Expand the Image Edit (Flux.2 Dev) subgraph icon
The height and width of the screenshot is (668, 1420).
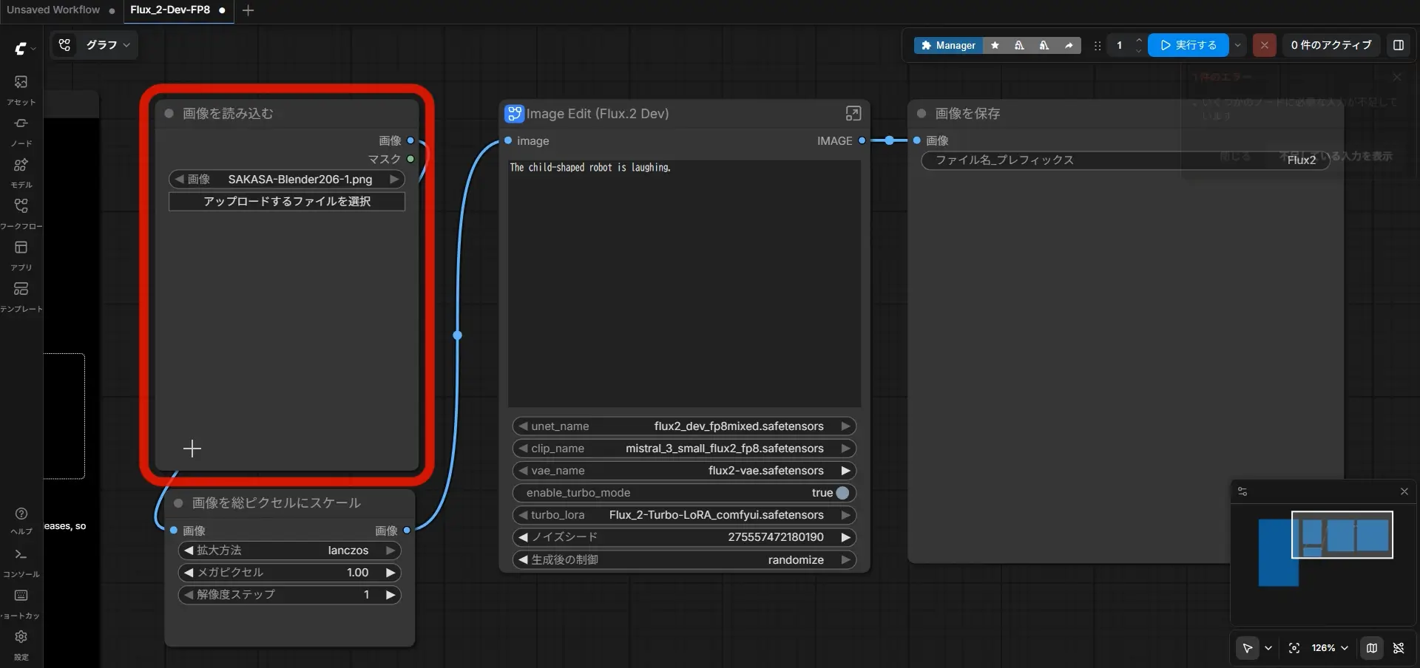pyautogui.click(x=853, y=113)
